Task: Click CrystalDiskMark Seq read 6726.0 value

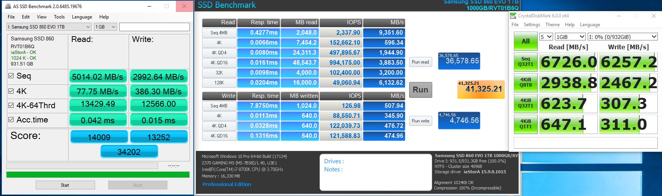Action: (x=568, y=62)
